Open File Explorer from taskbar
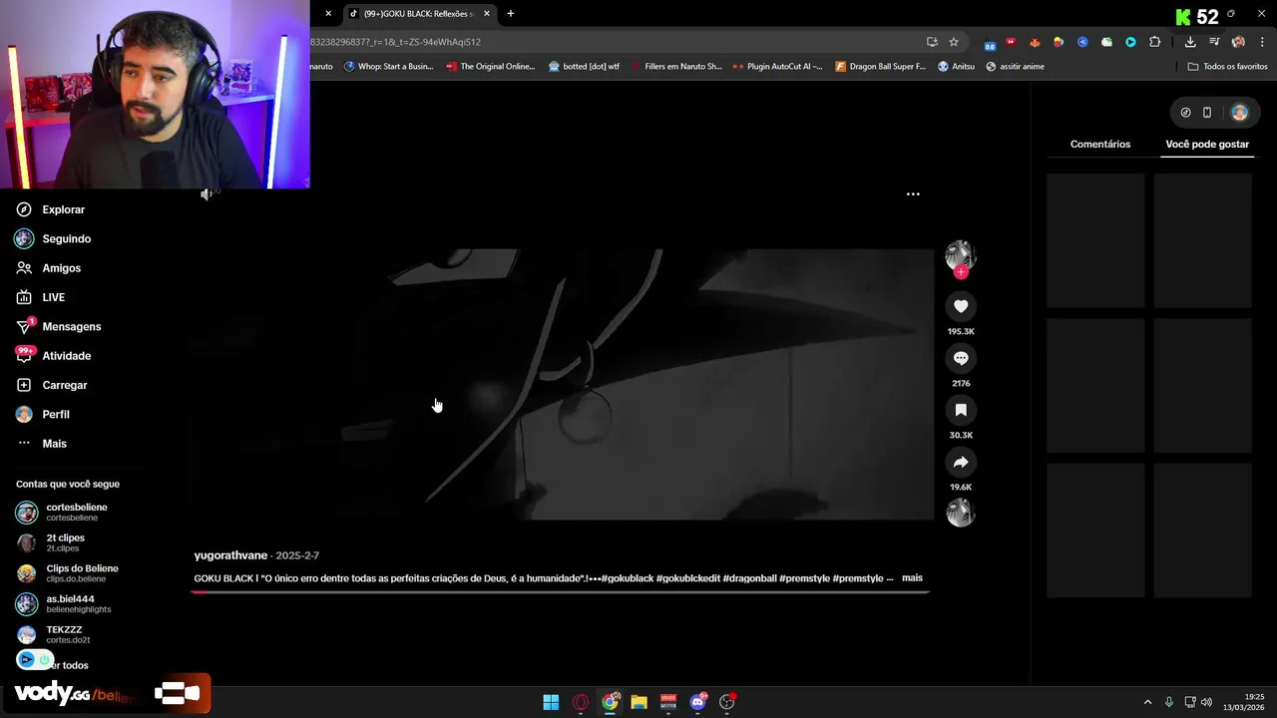 [639, 702]
